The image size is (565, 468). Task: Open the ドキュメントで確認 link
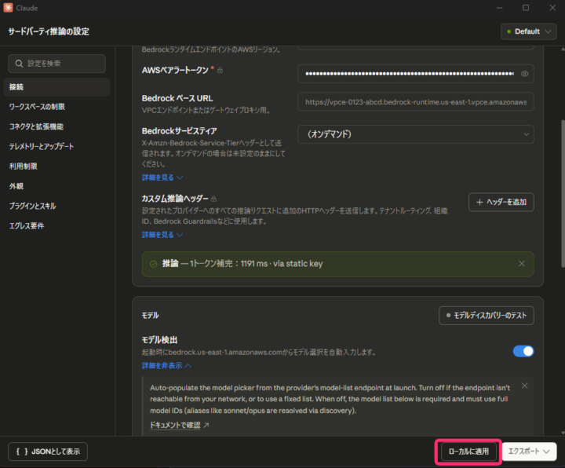point(175,425)
